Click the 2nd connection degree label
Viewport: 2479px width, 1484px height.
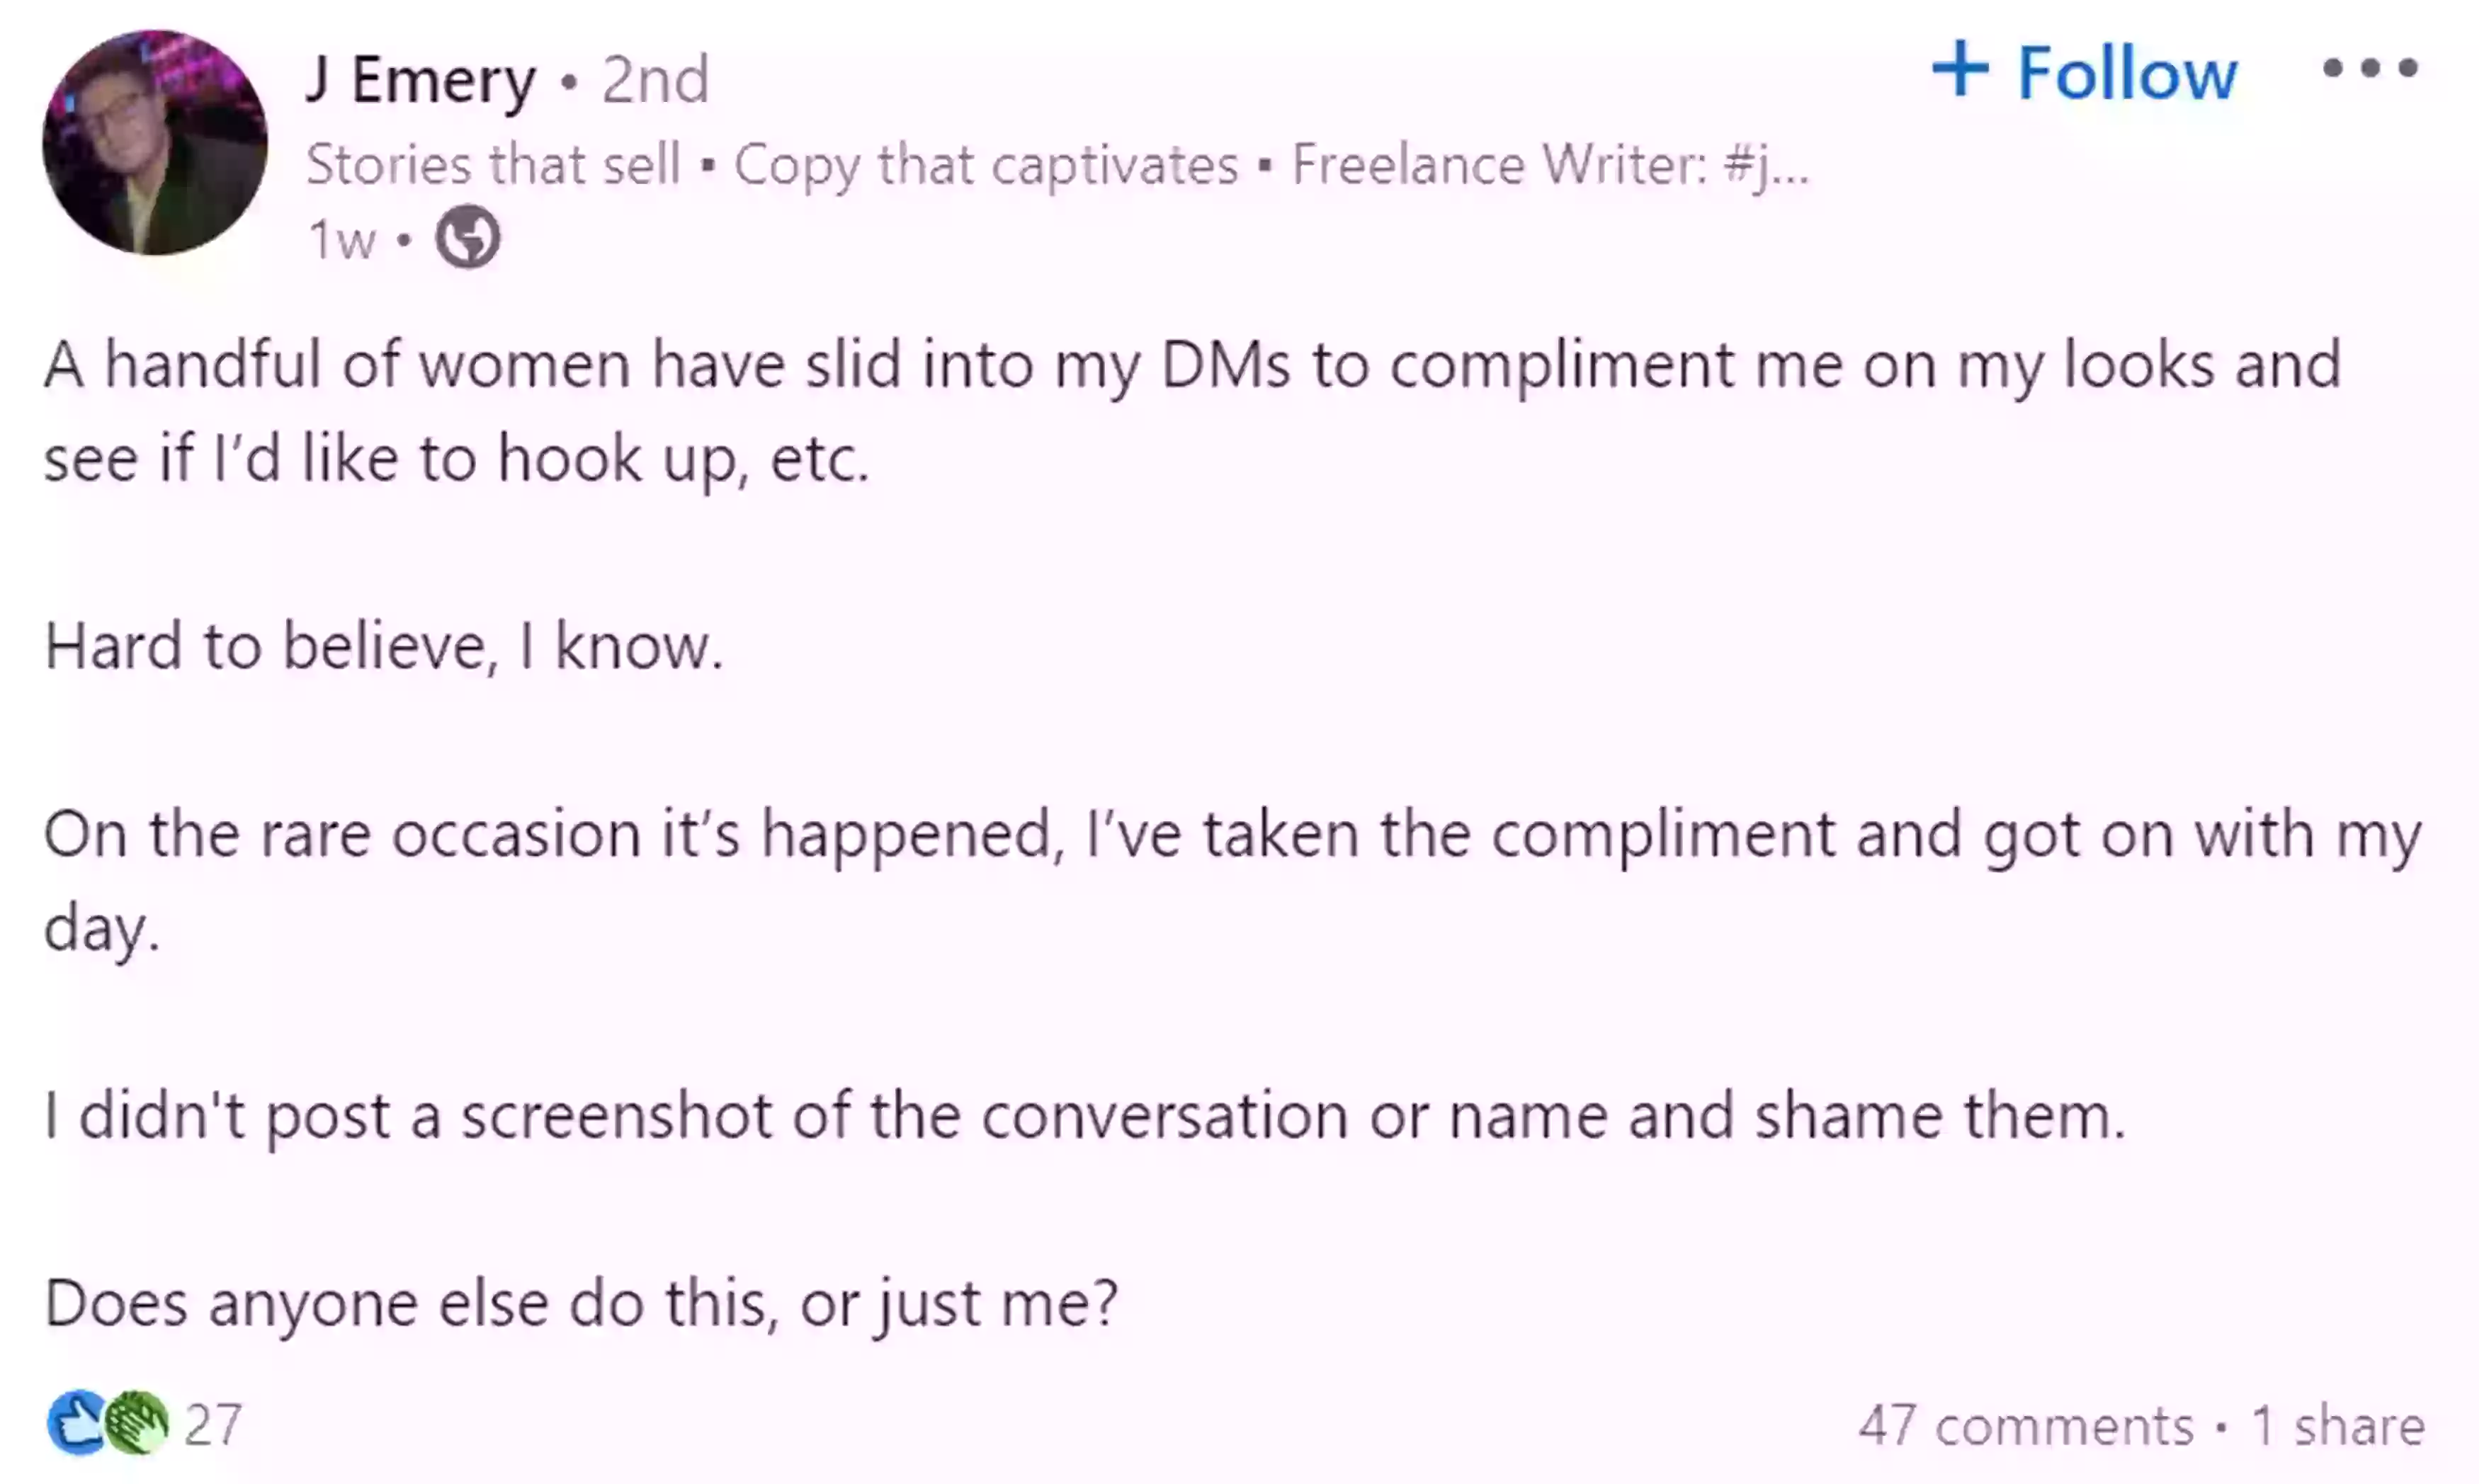point(655,80)
